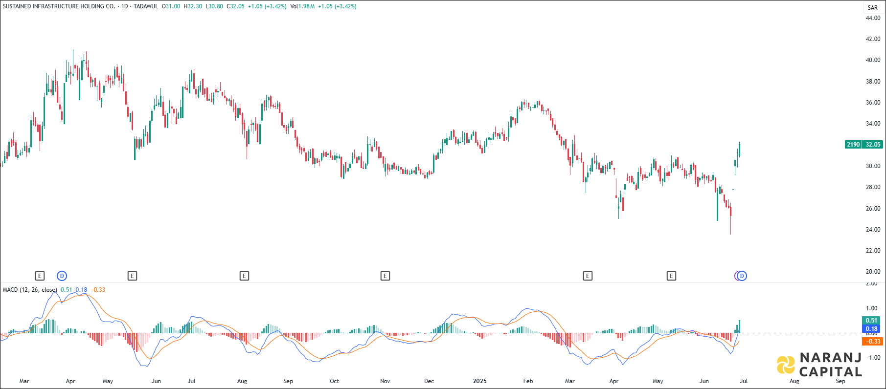Click the symbol name Sustained Infrastructure Holding Co.
This screenshot has width=886, height=389.
click(x=59, y=6)
